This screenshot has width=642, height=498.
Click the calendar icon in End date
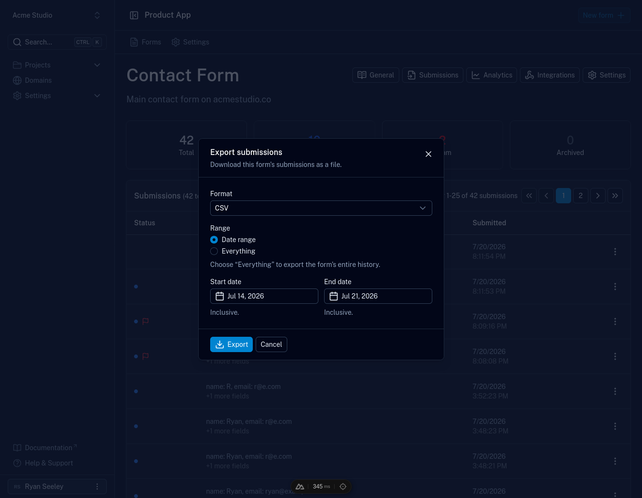click(334, 296)
